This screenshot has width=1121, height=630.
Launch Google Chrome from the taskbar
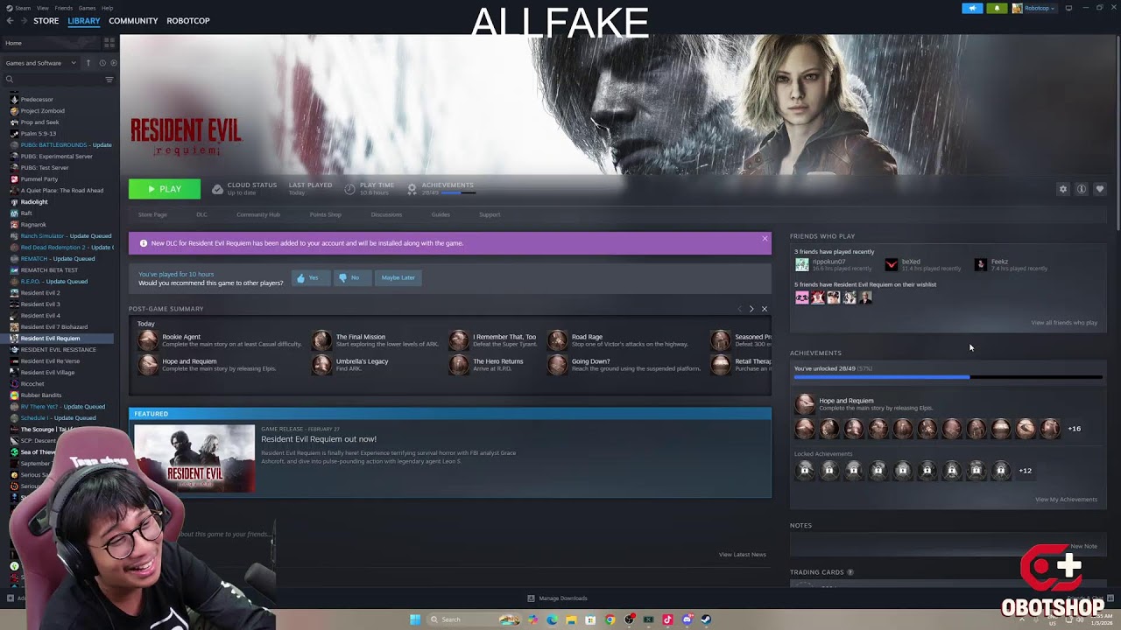click(610, 619)
